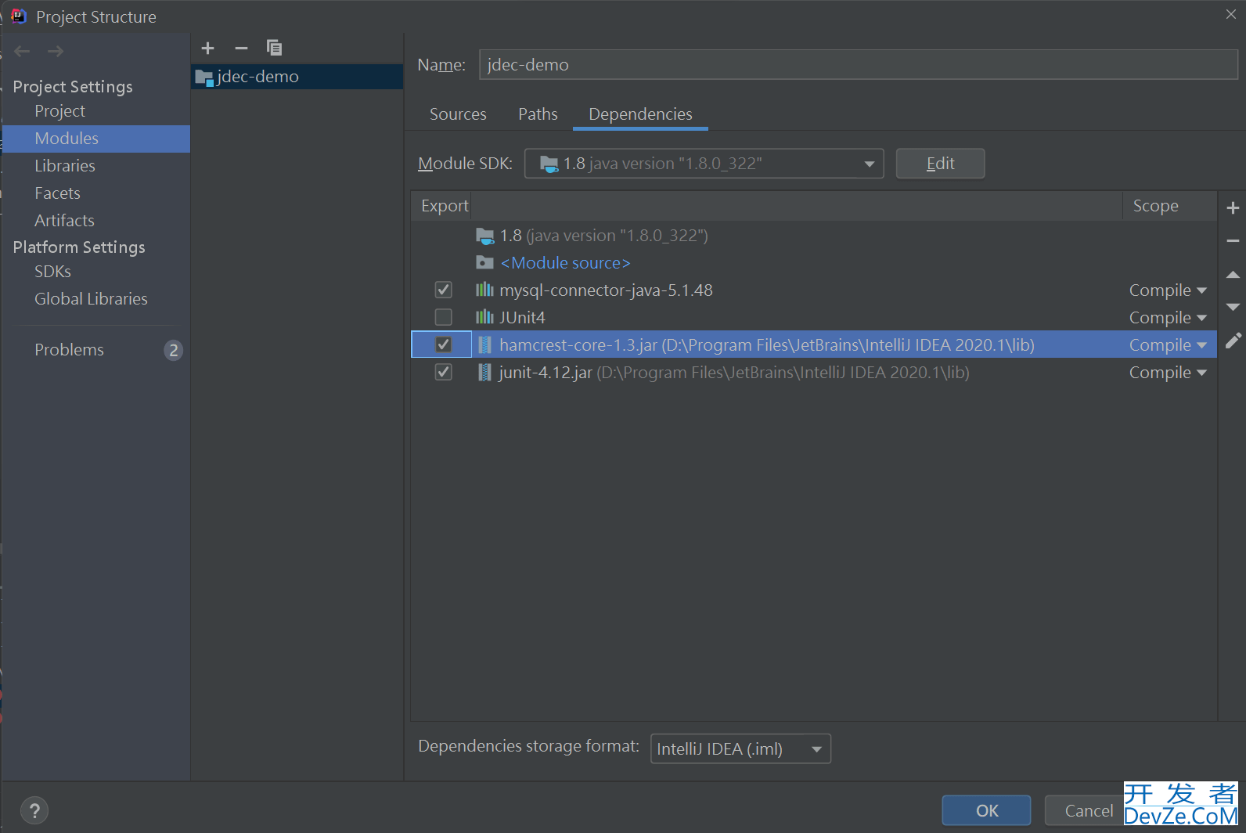Select the 1.8 java version dependency row

603,236
